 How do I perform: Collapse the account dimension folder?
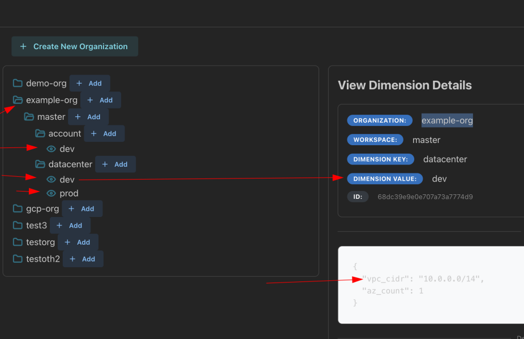point(40,133)
